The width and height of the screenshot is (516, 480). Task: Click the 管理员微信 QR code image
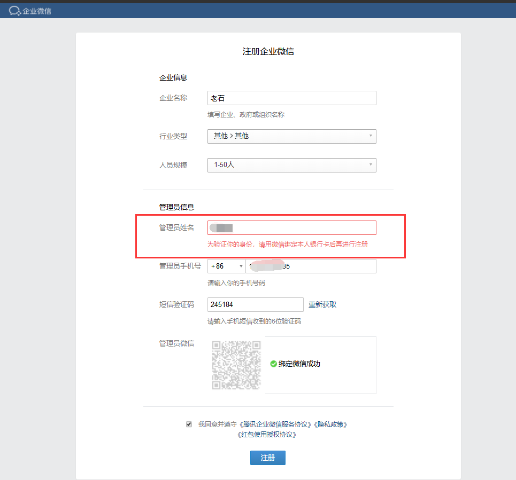point(236,365)
